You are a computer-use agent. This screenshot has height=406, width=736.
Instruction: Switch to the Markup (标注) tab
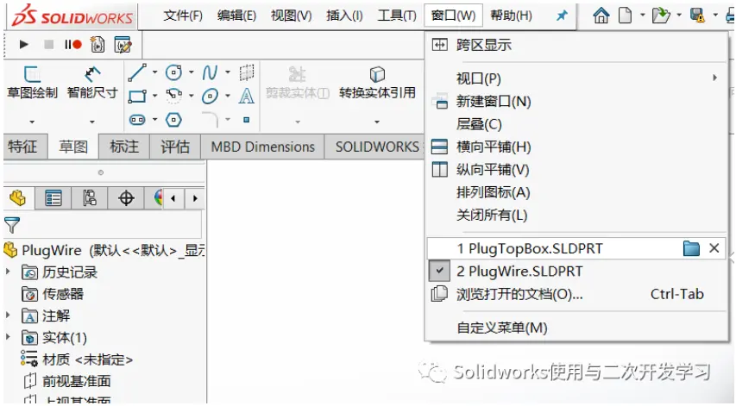(124, 147)
